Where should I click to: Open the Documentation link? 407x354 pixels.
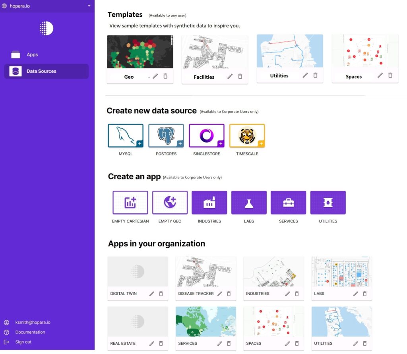point(30,332)
